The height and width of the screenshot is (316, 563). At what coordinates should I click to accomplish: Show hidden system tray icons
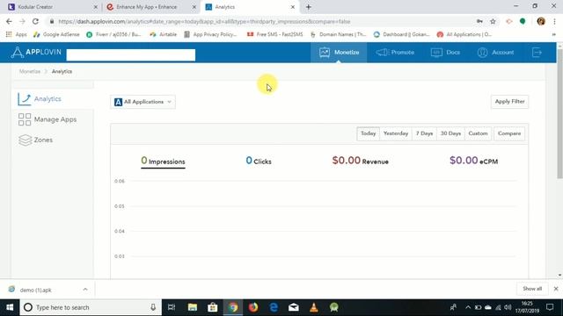pyautogui.click(x=467, y=307)
